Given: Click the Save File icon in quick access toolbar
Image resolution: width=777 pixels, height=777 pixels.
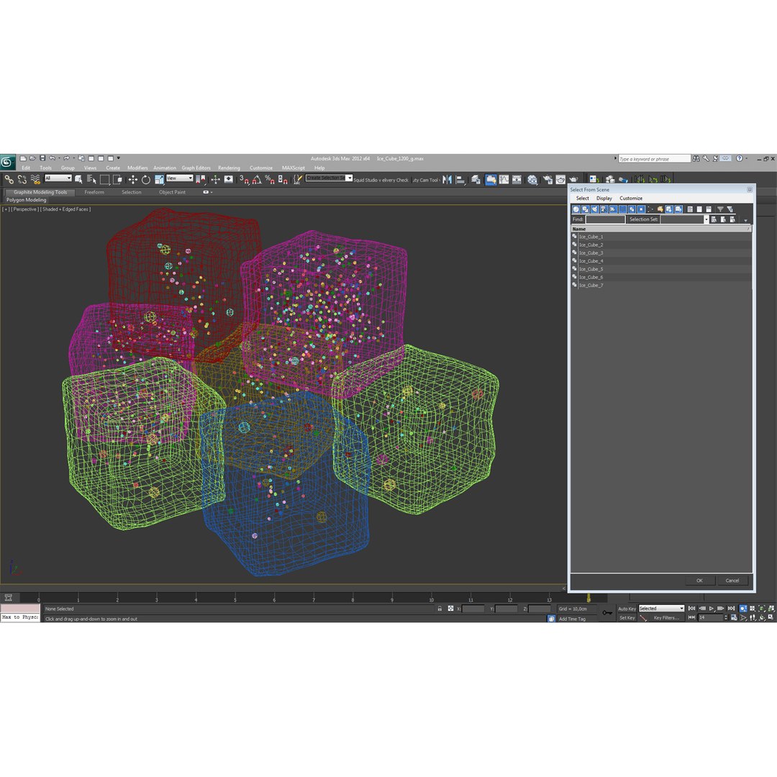Looking at the screenshot, I should (42, 158).
